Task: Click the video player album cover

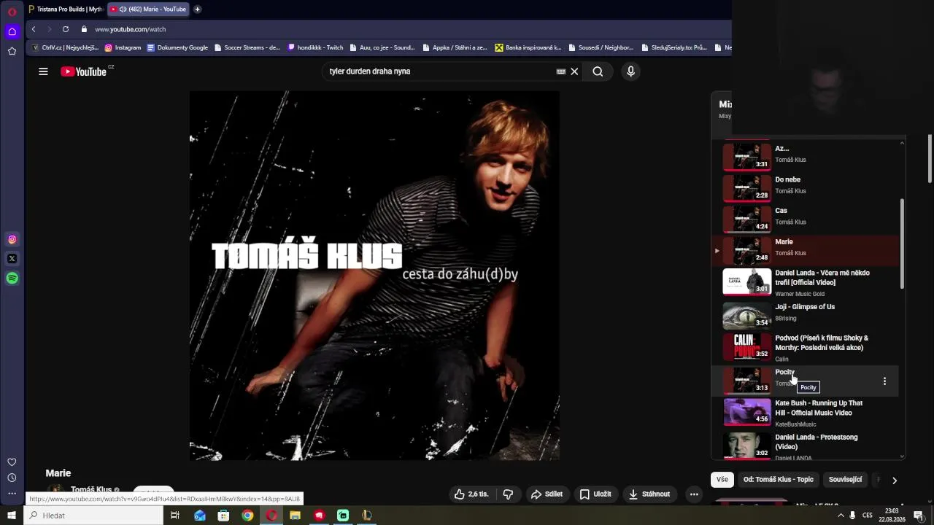Action: click(x=374, y=276)
